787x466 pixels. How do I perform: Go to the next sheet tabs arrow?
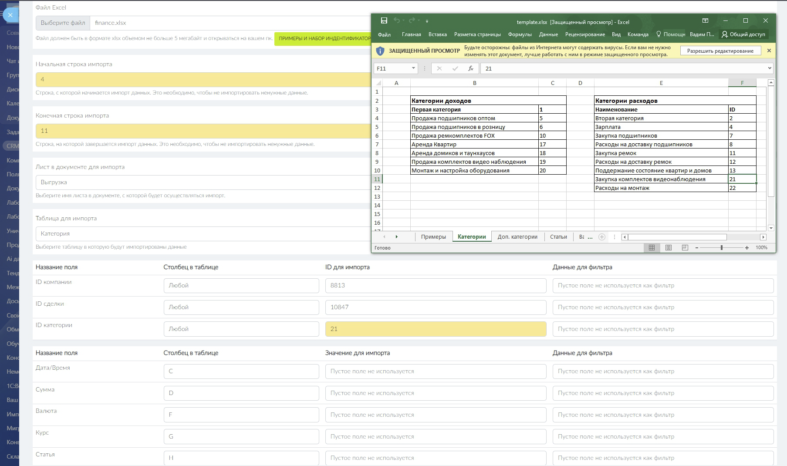[396, 237]
